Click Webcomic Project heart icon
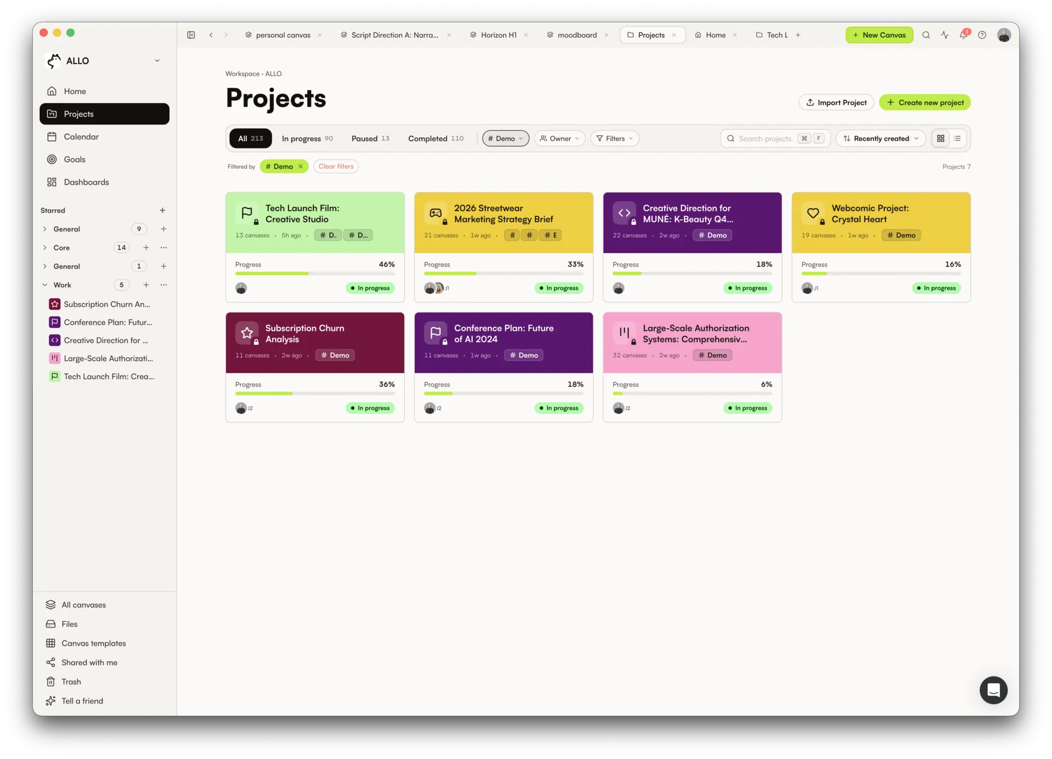The height and width of the screenshot is (759, 1052). tap(813, 213)
